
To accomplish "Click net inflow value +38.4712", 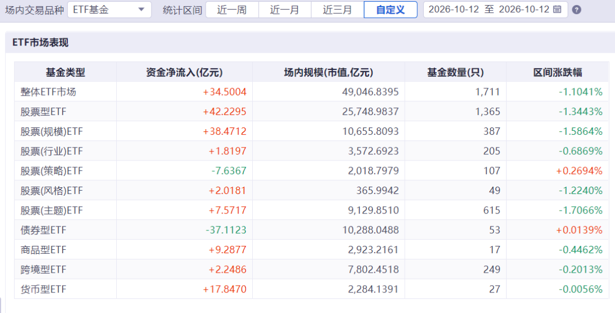I will click(225, 131).
